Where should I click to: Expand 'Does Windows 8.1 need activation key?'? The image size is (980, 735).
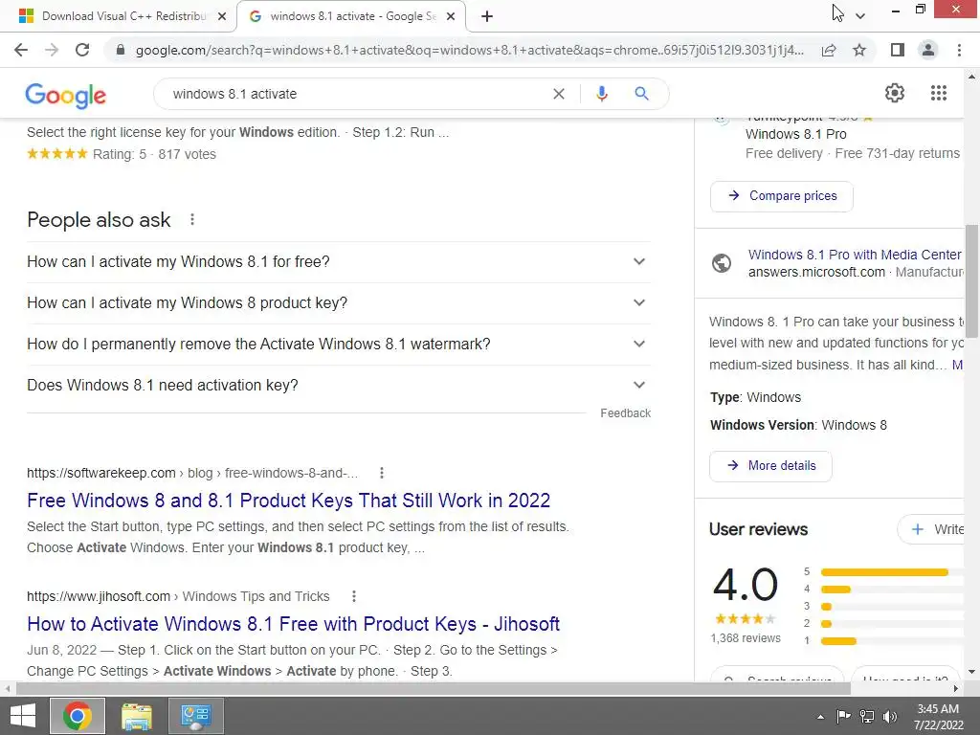(338, 386)
